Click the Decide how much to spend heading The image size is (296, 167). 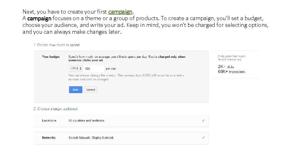click(x=56, y=45)
